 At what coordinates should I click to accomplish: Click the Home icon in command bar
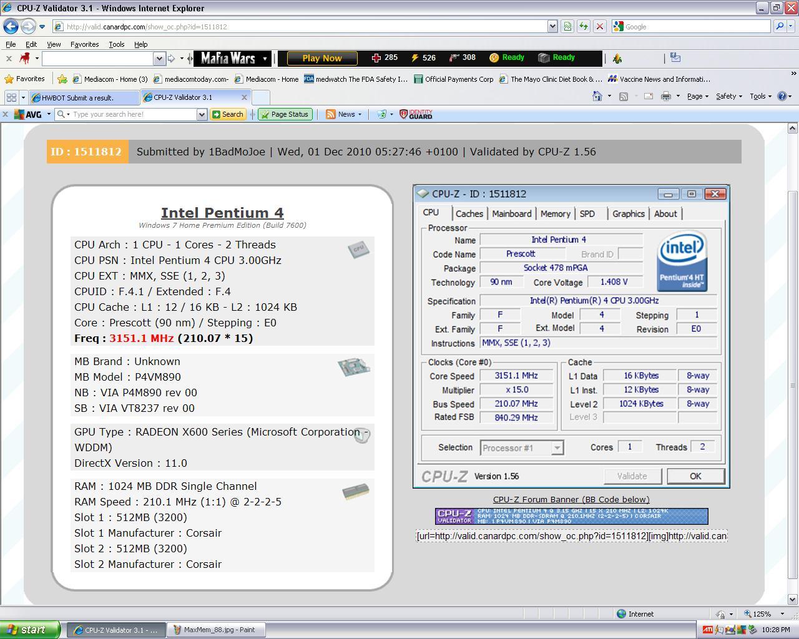point(597,96)
